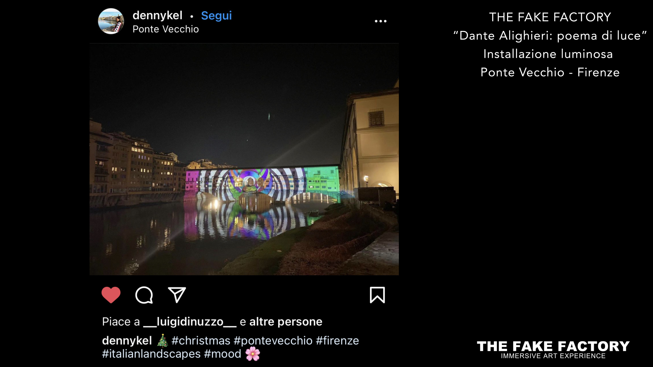Click dennykel's name in the caption
Viewport: 653px width, 367px height.
(127, 340)
